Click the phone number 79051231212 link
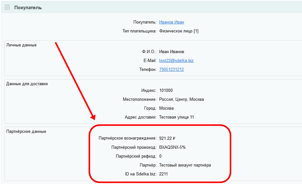Viewport: 302px width, 184px height. pos(172,69)
